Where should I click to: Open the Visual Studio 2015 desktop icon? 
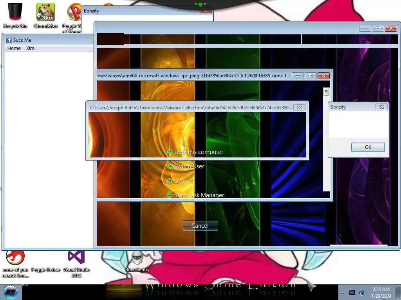point(76,264)
